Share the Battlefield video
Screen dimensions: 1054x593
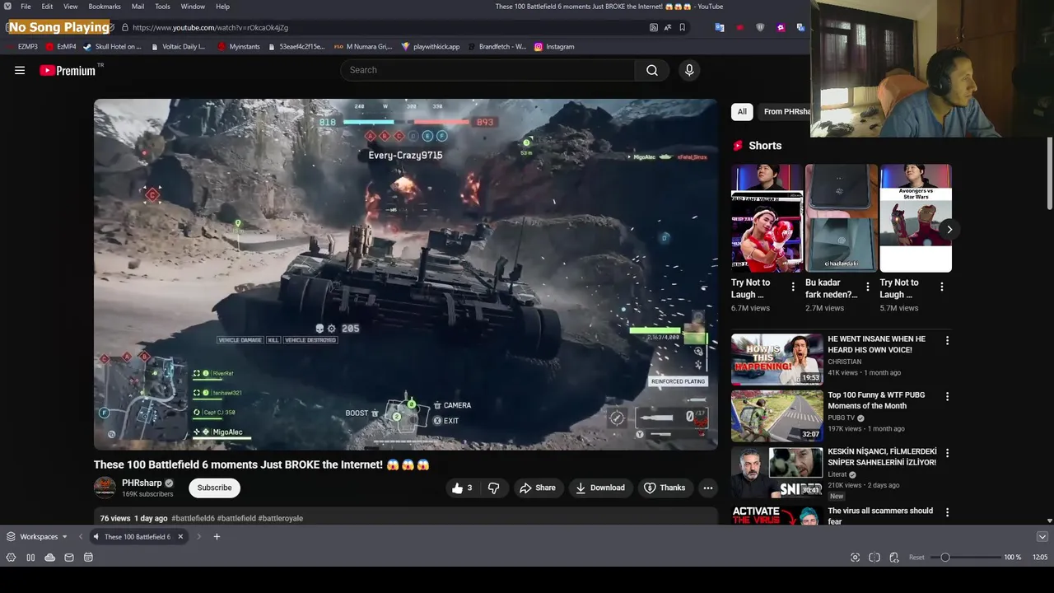(x=537, y=488)
